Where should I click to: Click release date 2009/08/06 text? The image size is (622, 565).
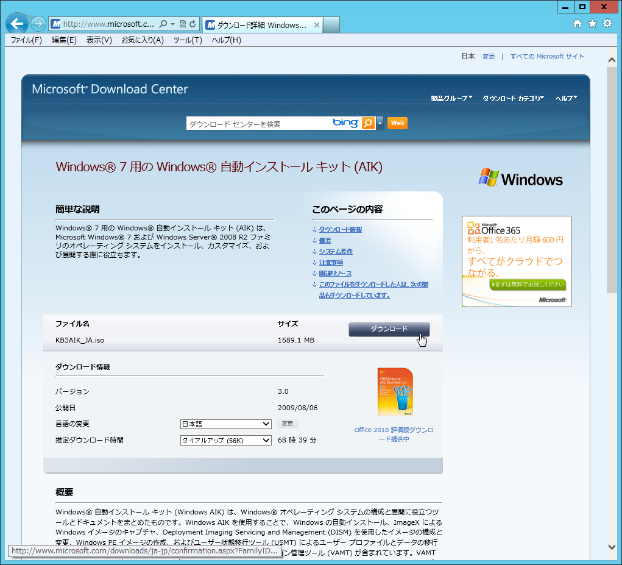[x=297, y=408]
